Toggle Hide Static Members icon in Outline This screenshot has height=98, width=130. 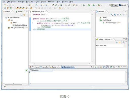tap(118, 15)
